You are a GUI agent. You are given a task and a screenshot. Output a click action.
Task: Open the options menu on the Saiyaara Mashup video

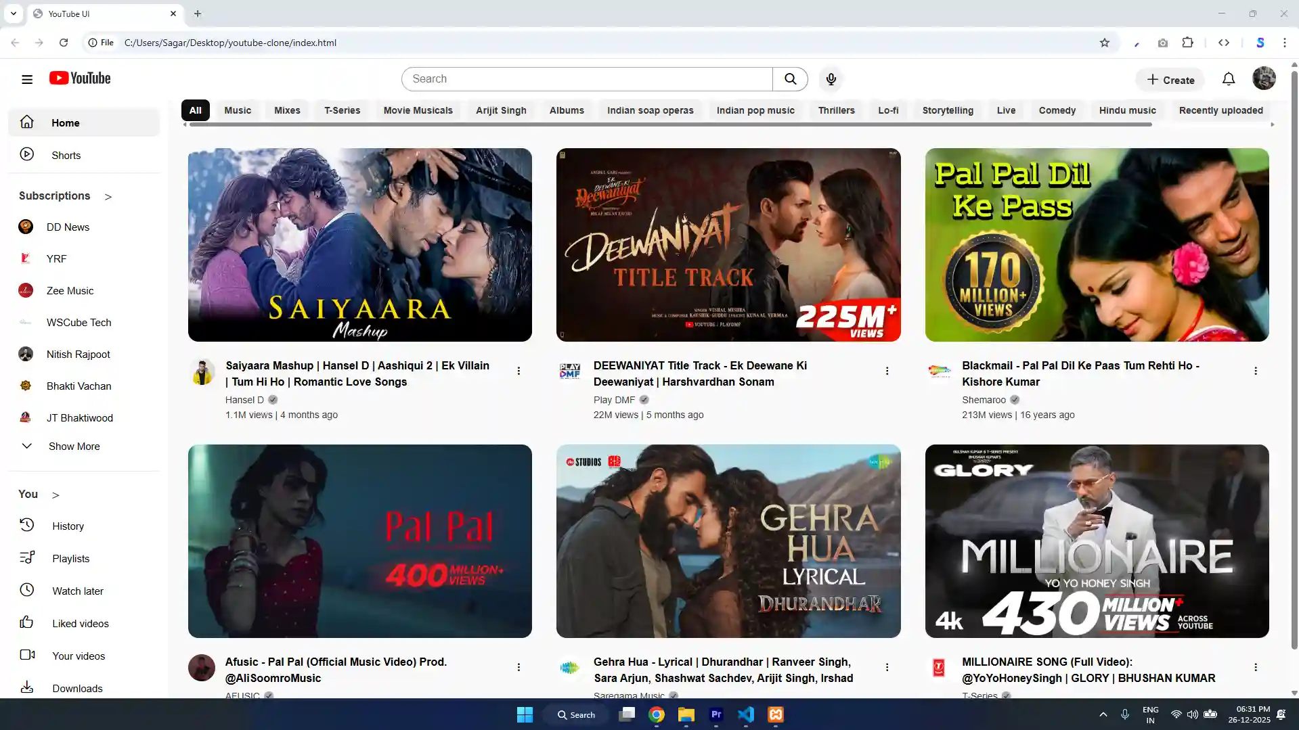pos(519,371)
